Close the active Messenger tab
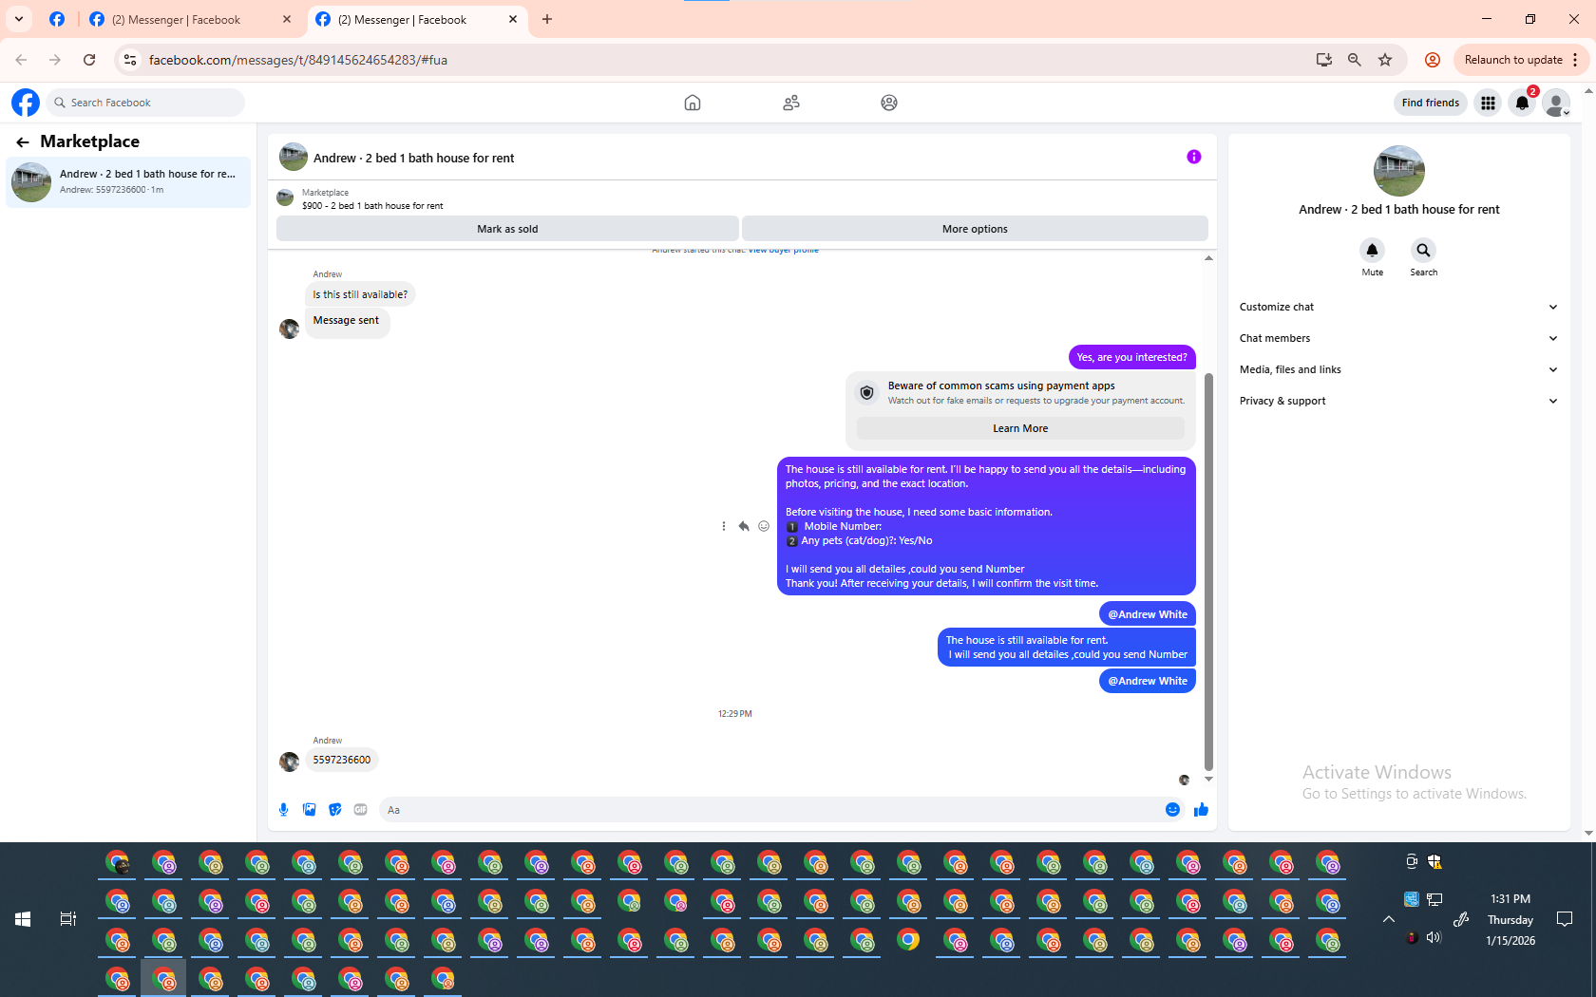The height and width of the screenshot is (997, 1596). click(513, 19)
